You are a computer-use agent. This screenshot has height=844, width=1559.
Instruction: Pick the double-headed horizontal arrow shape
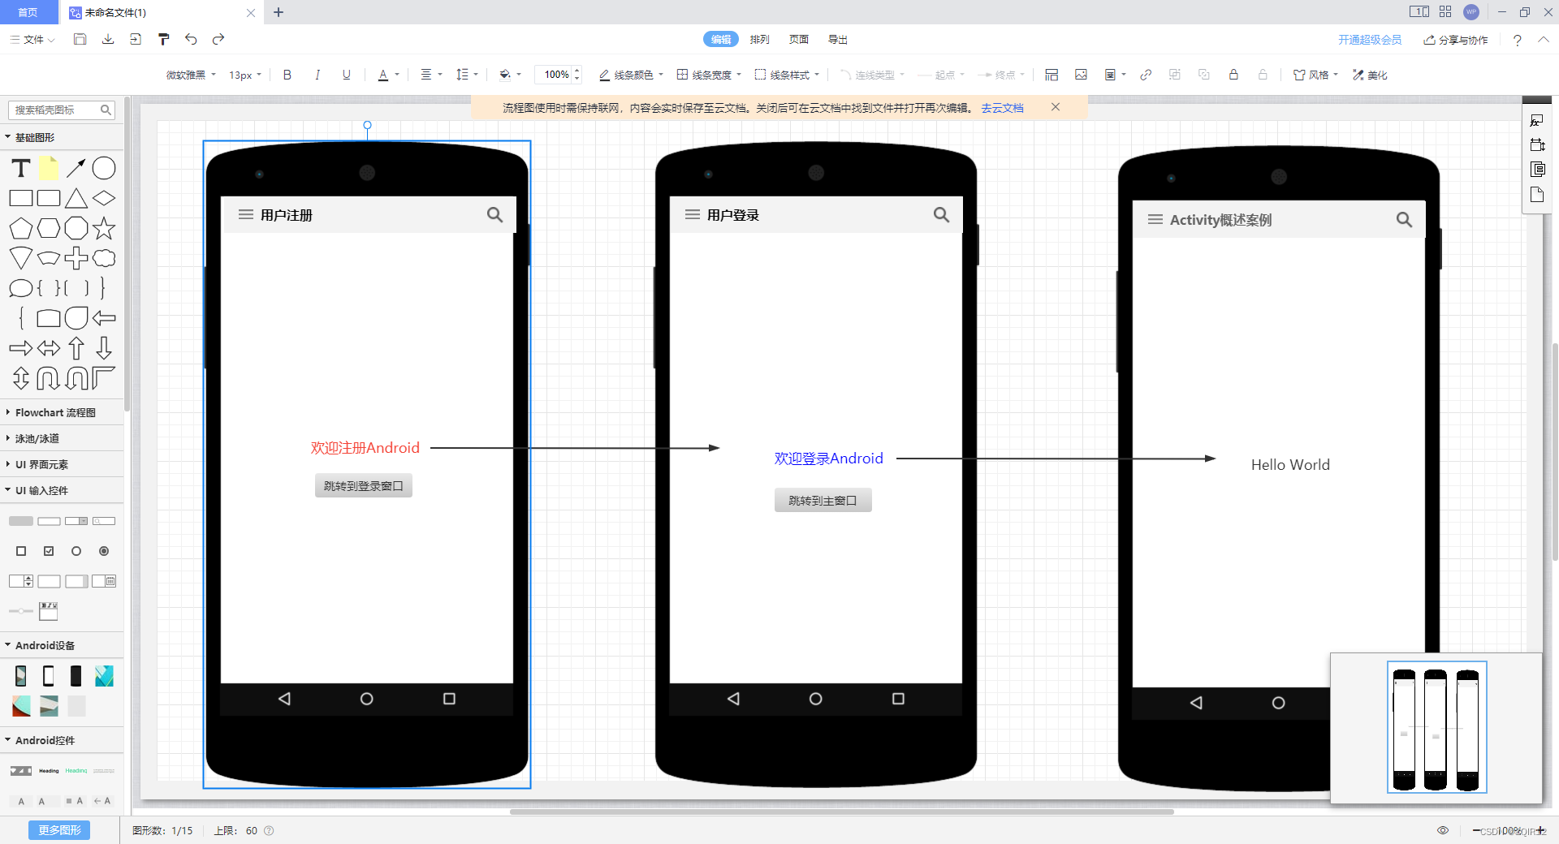click(49, 348)
